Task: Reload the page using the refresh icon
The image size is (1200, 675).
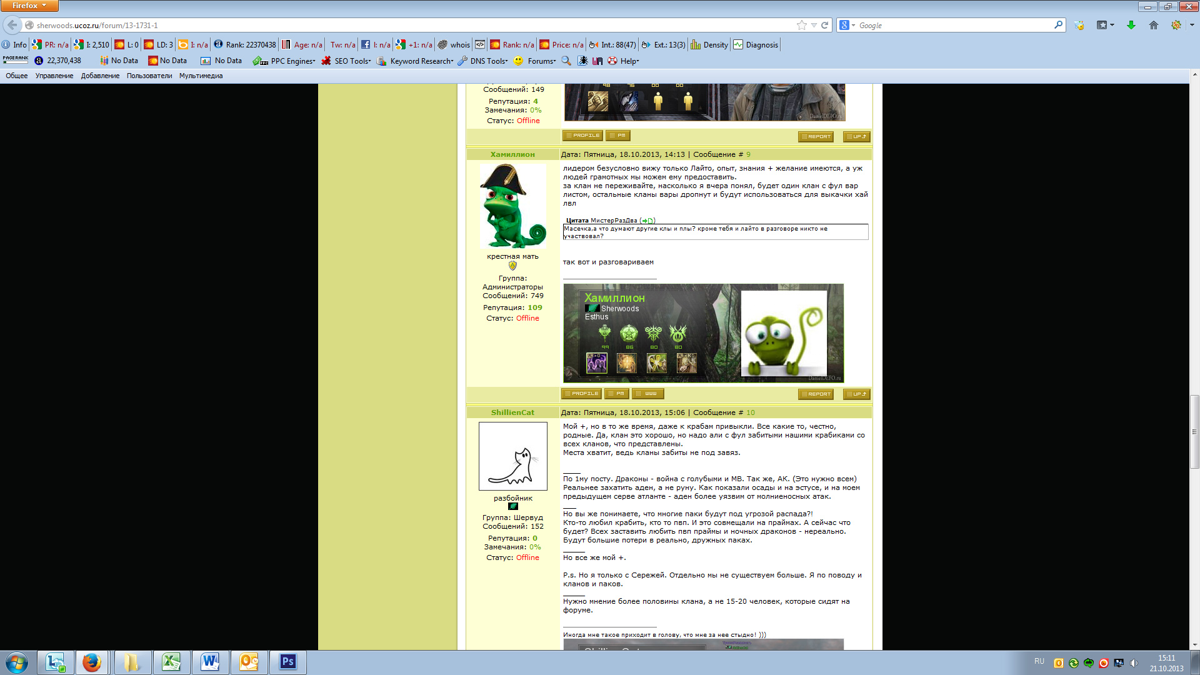Action: 824,25
